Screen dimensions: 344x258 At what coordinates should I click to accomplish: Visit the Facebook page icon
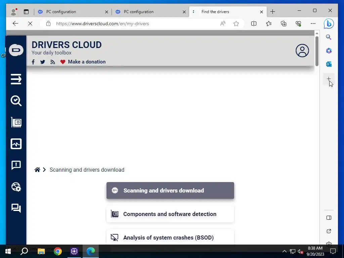click(x=33, y=62)
